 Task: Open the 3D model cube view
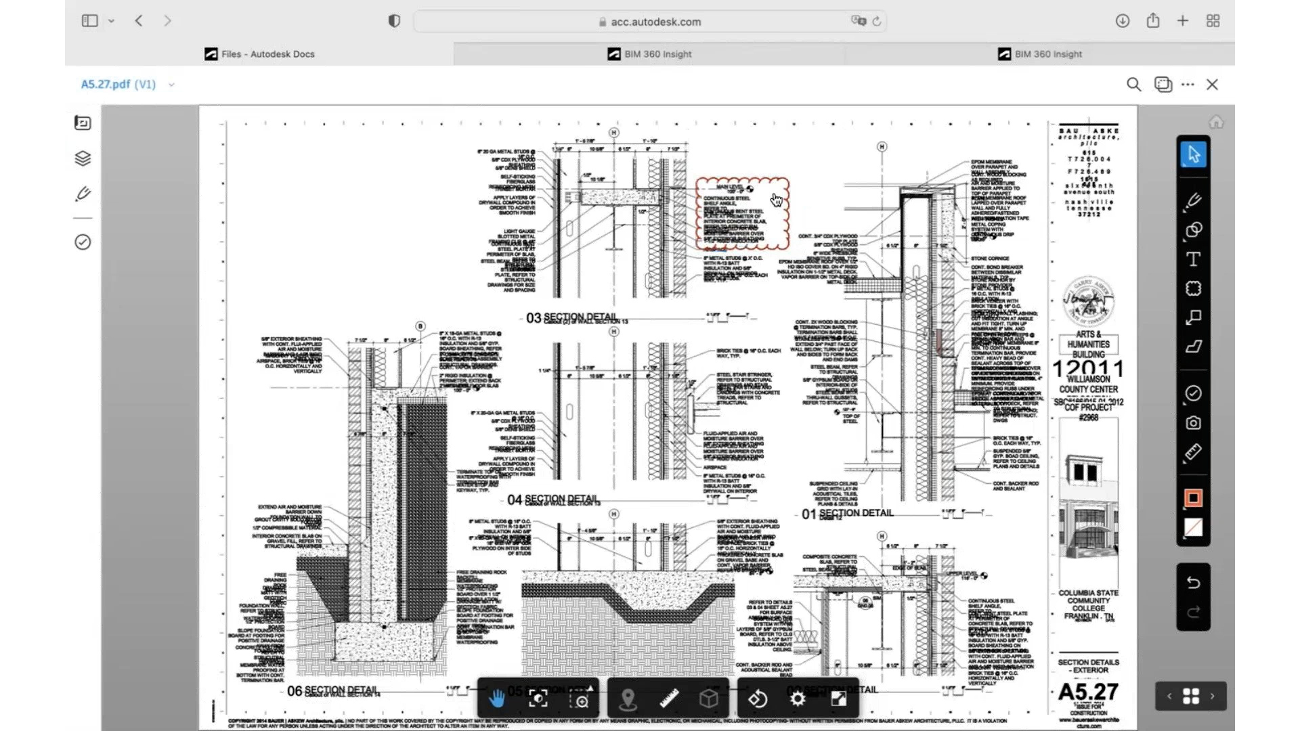[x=709, y=699]
